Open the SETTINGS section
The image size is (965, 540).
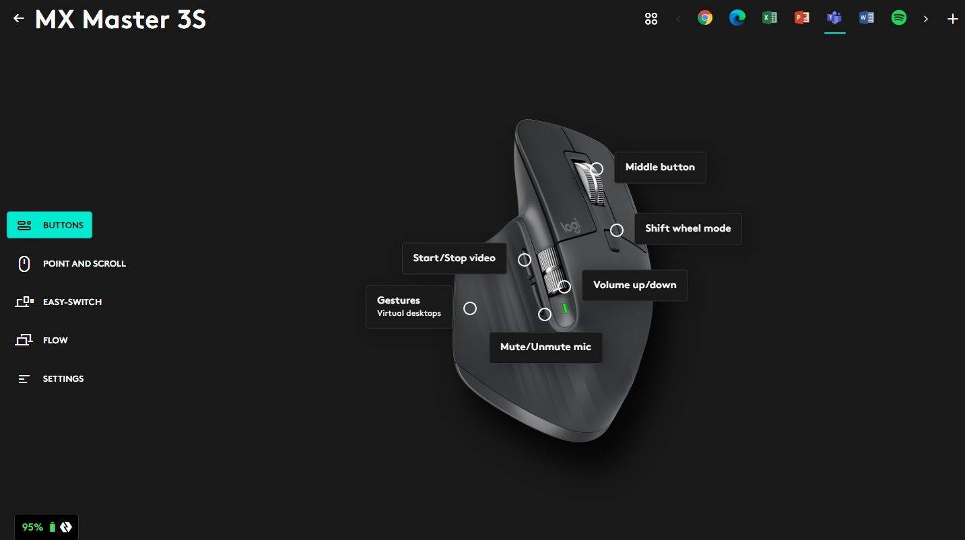24,378
